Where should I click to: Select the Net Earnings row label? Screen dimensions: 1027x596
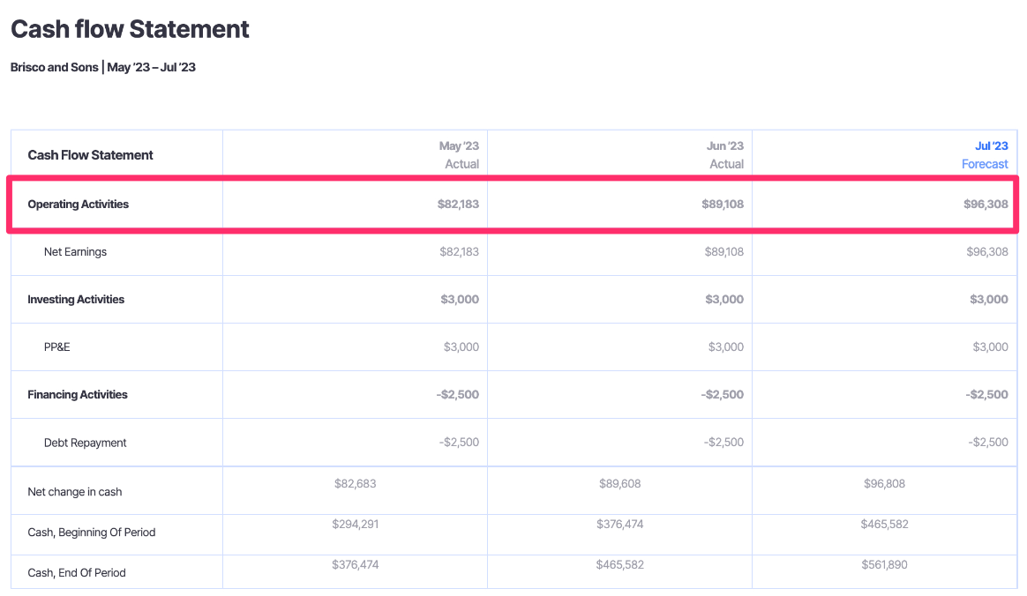(x=74, y=251)
